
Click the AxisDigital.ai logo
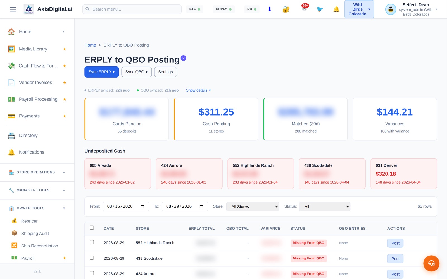tap(28, 9)
